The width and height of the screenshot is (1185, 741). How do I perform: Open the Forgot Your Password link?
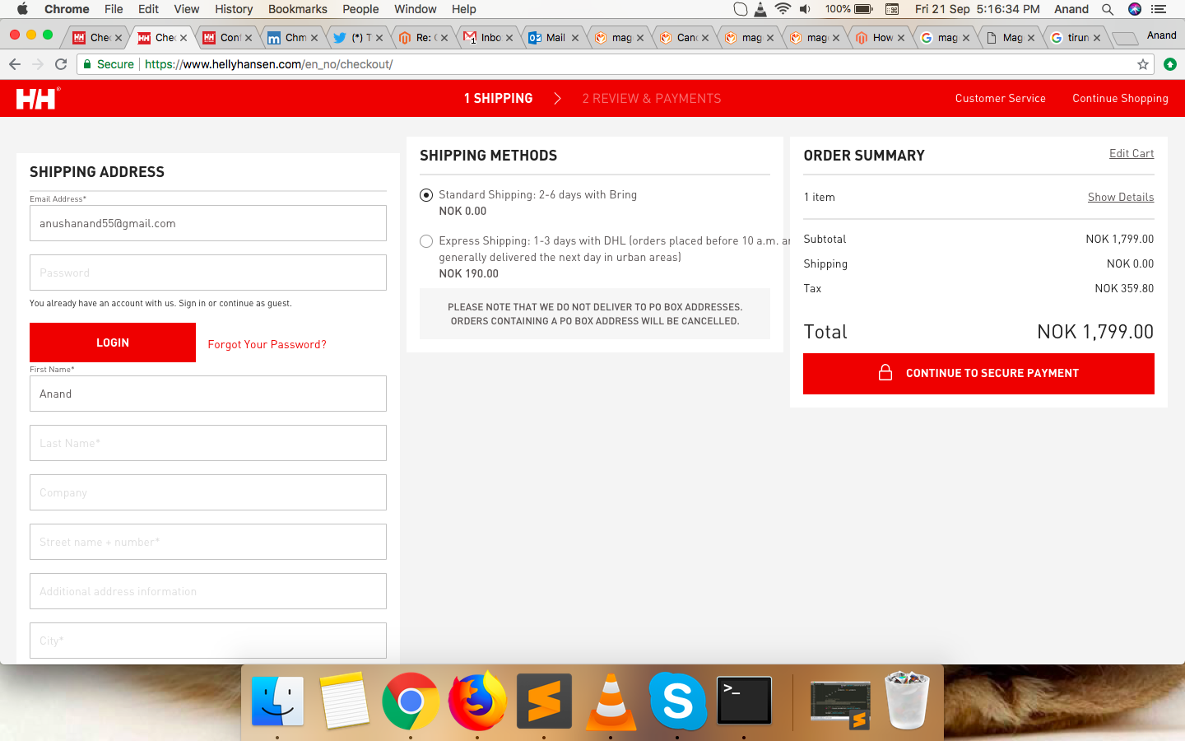(267, 344)
